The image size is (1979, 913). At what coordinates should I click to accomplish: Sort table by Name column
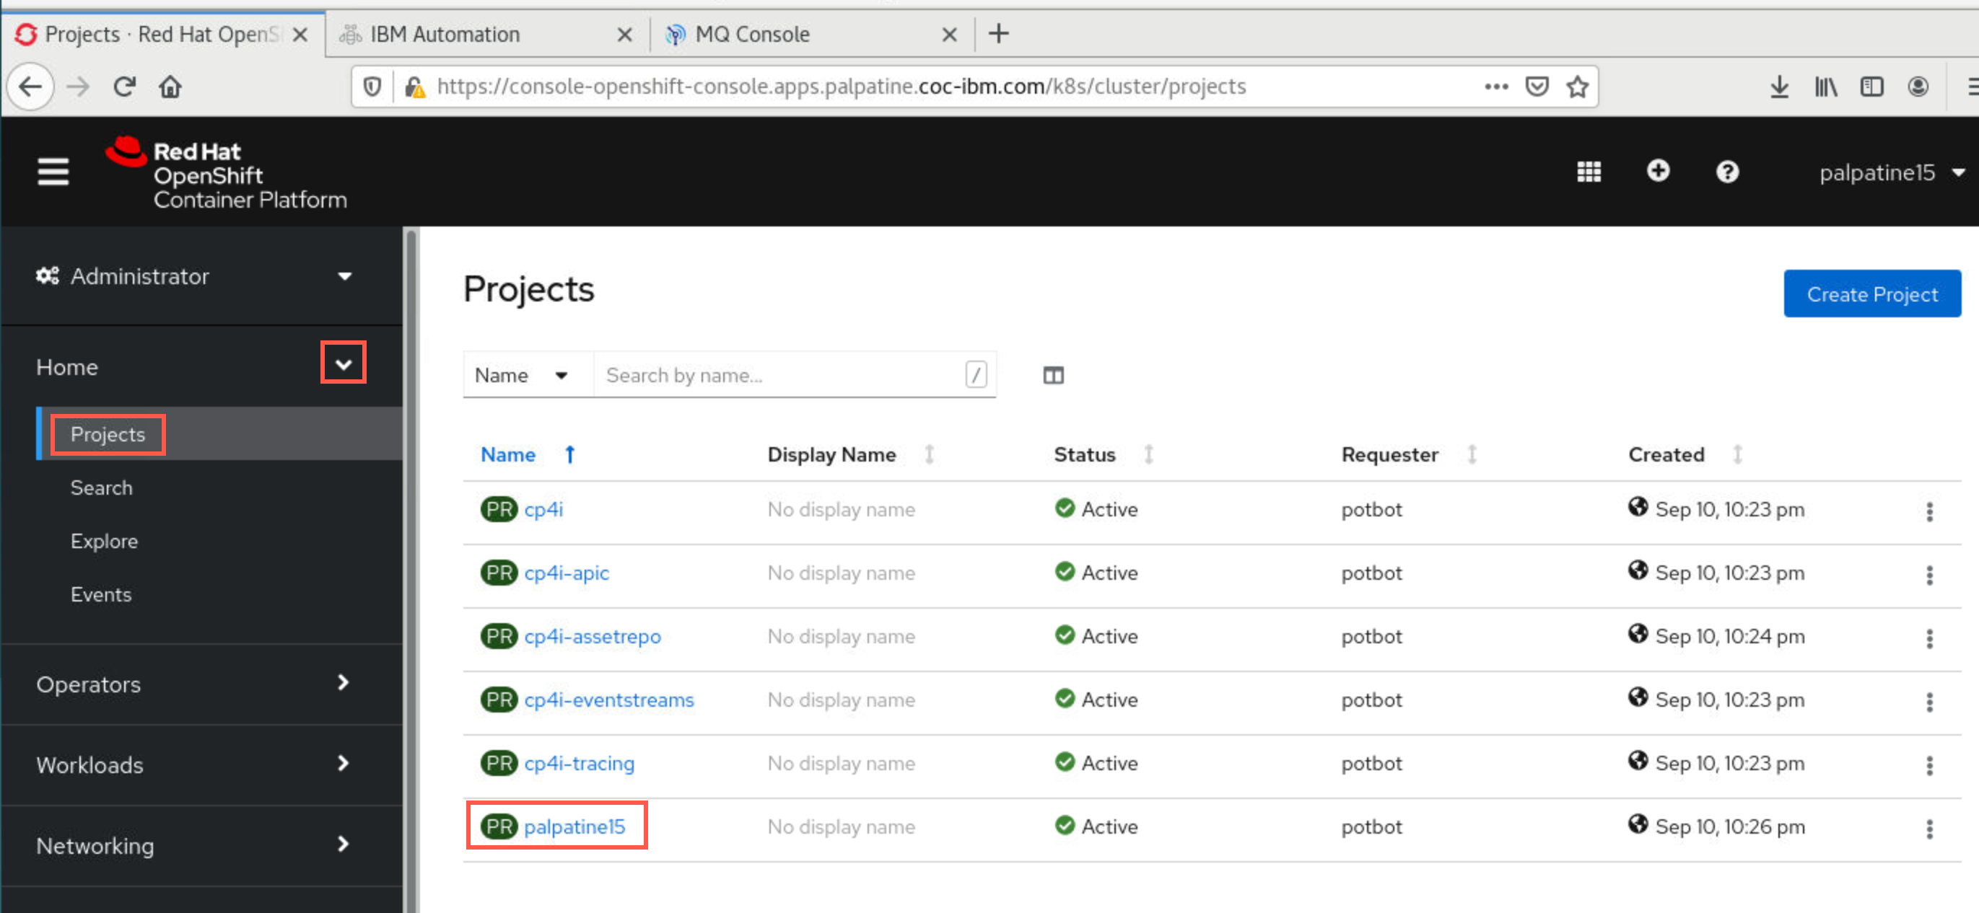[508, 454]
